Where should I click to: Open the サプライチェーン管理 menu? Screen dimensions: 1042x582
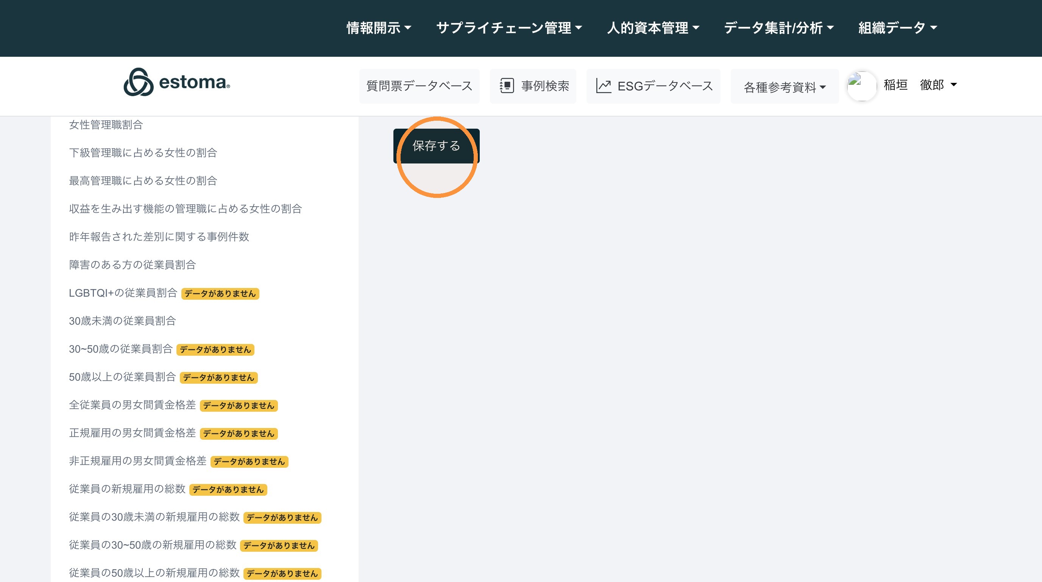(509, 28)
